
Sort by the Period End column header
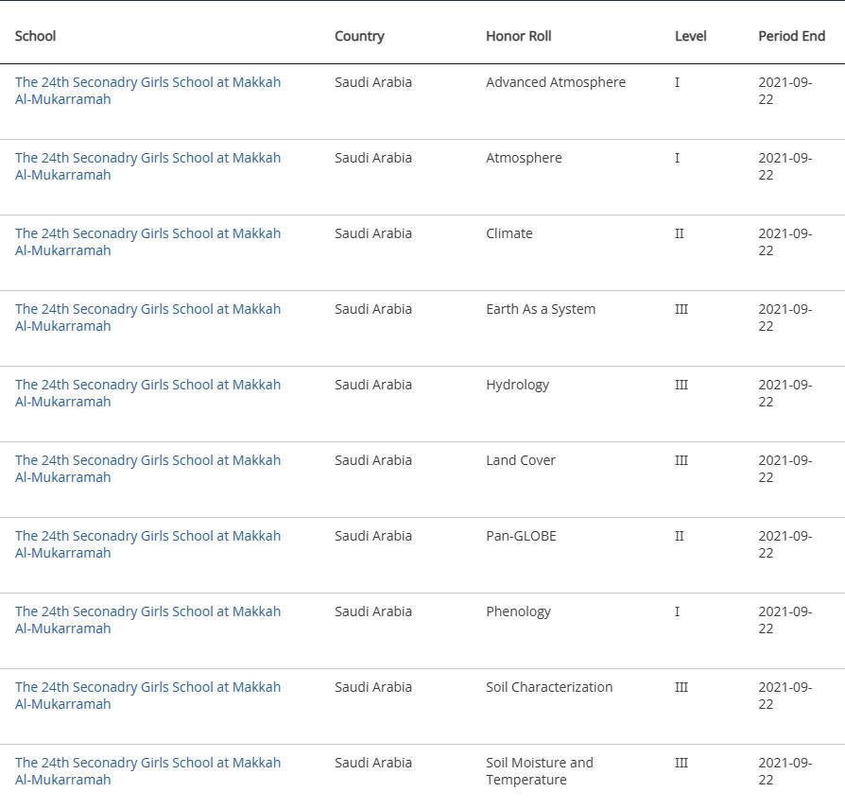791,36
